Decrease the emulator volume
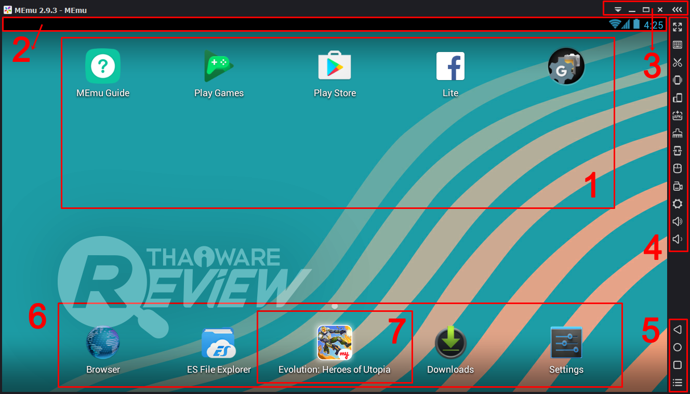 point(678,239)
